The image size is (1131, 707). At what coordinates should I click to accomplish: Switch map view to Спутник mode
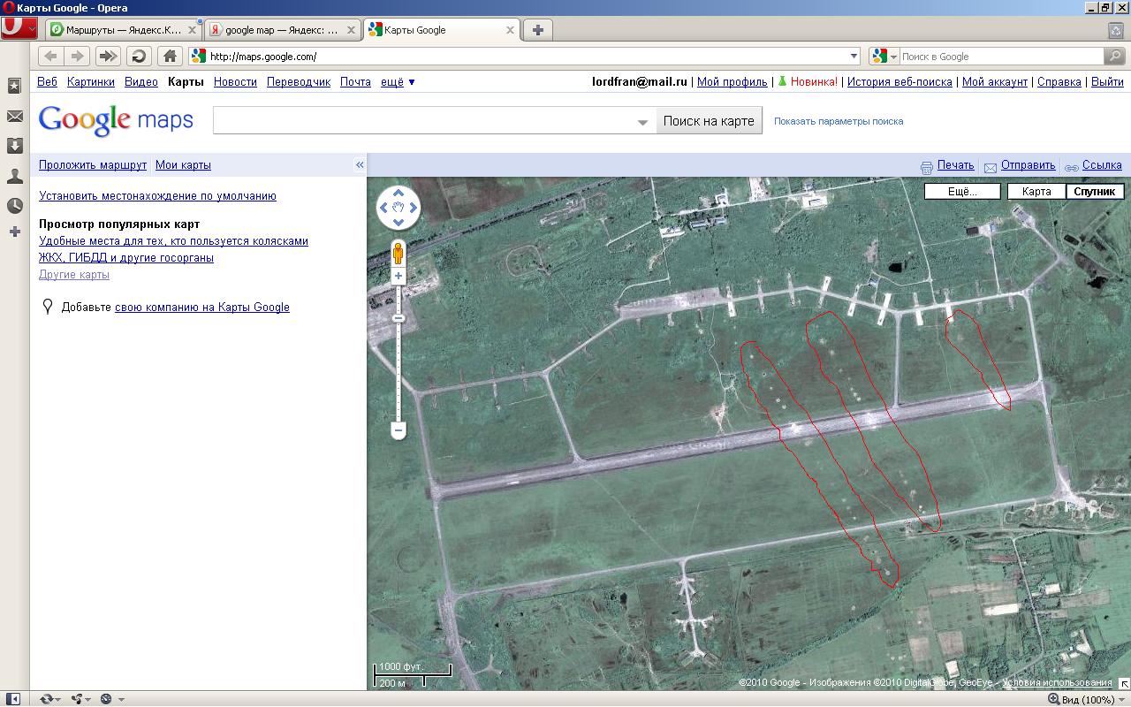click(x=1095, y=192)
